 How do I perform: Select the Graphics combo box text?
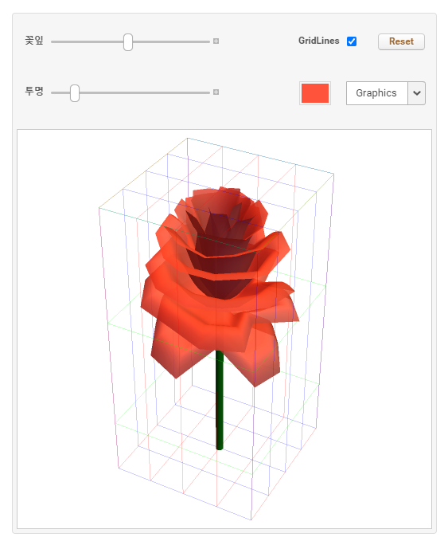(x=376, y=93)
